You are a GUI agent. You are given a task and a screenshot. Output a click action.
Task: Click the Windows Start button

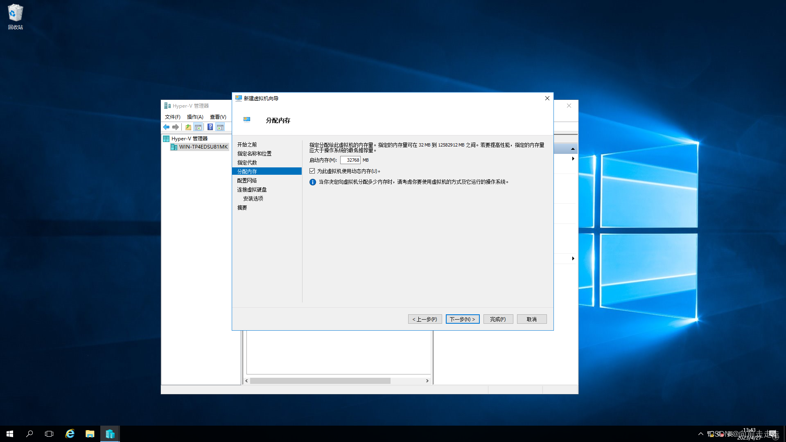pos(9,433)
